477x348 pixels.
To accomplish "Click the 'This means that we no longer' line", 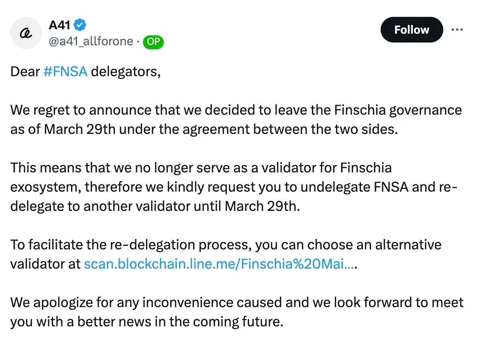I will 201,168.
